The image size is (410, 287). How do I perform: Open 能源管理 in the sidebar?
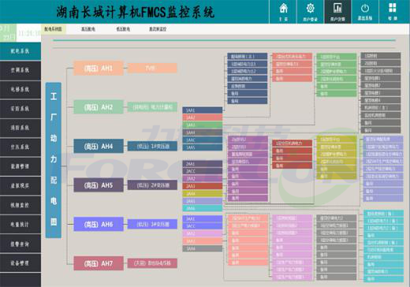20,166
